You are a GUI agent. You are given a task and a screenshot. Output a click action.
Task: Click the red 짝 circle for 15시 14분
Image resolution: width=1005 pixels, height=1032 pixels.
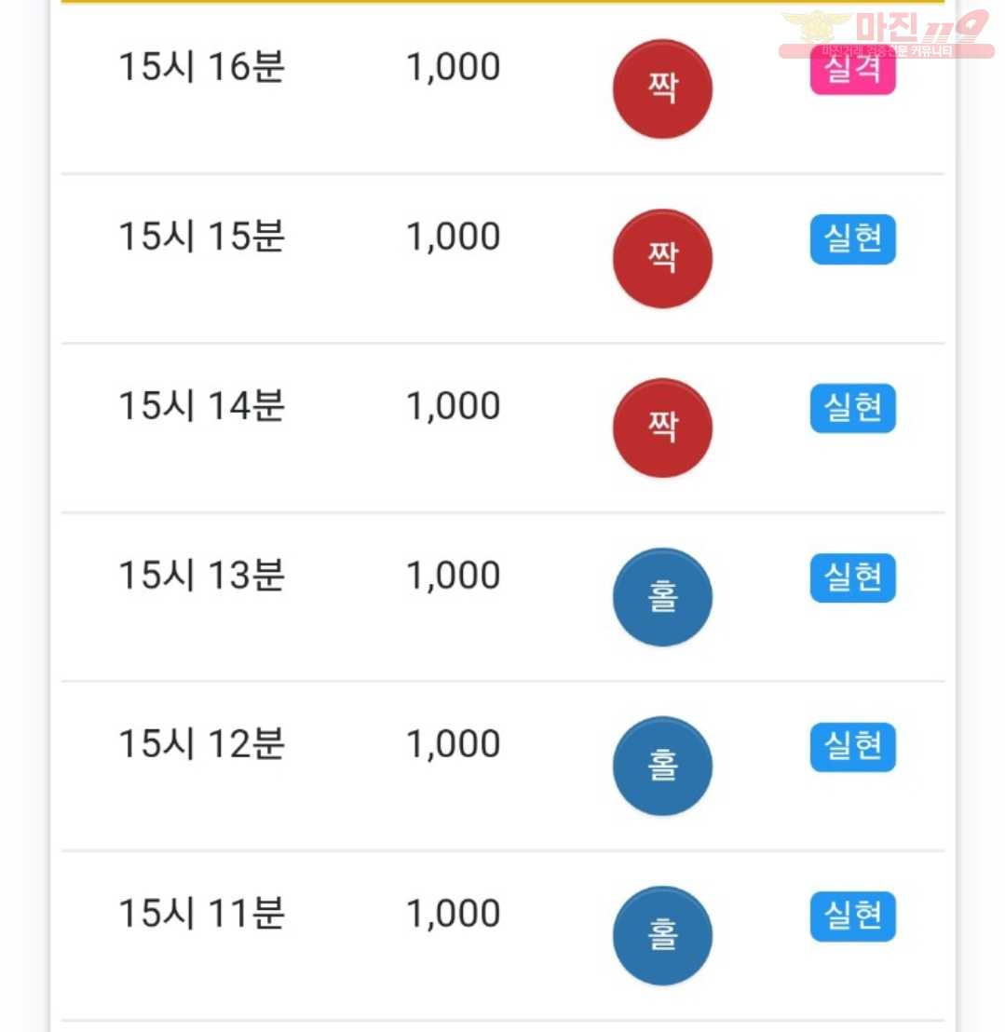coord(662,428)
